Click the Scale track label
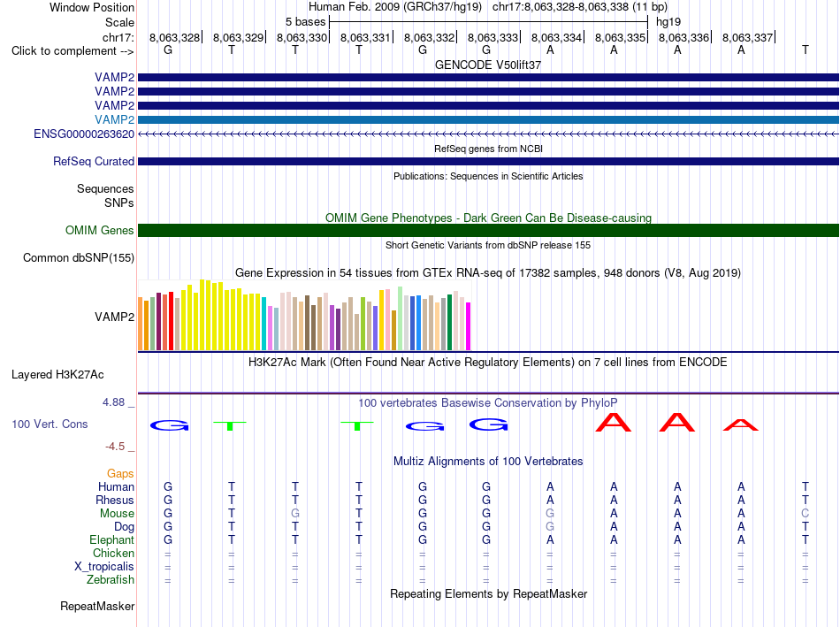This screenshot has width=840, height=627. [119, 22]
